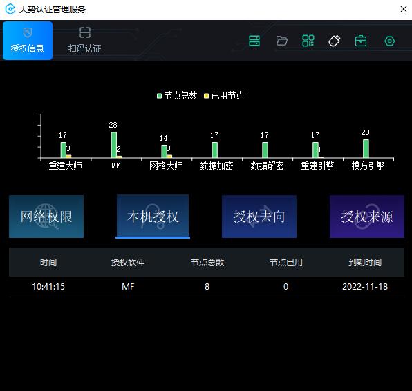The width and height of the screenshot is (412, 391).
Task: Click the 模方引擎 bar labeled 20
Action: pyautogui.click(x=366, y=148)
